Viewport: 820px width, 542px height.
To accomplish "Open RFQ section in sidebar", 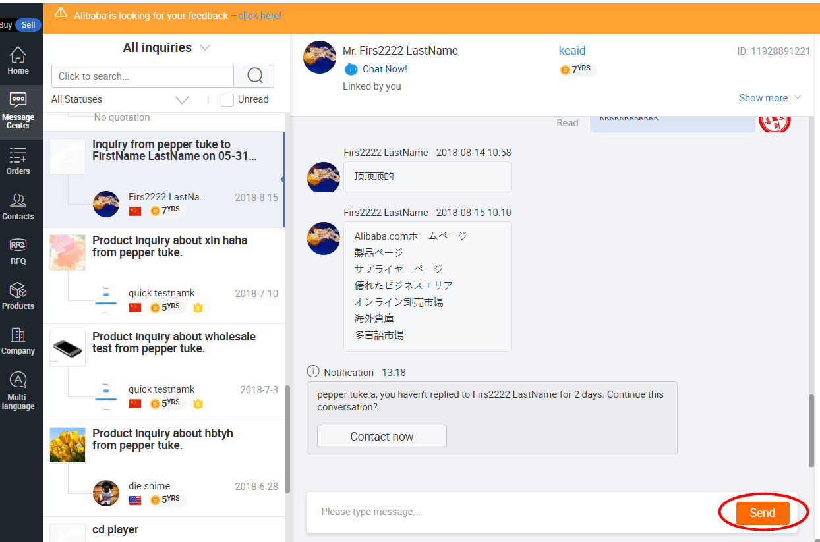I will coord(18,252).
